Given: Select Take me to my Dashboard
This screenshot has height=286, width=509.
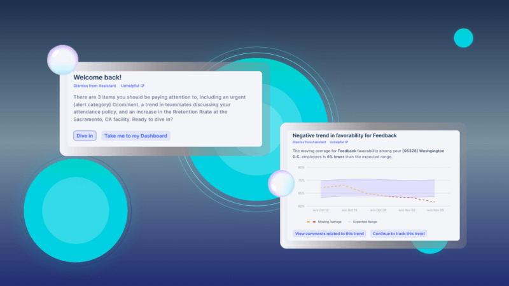Looking at the screenshot, I should pos(136,135).
